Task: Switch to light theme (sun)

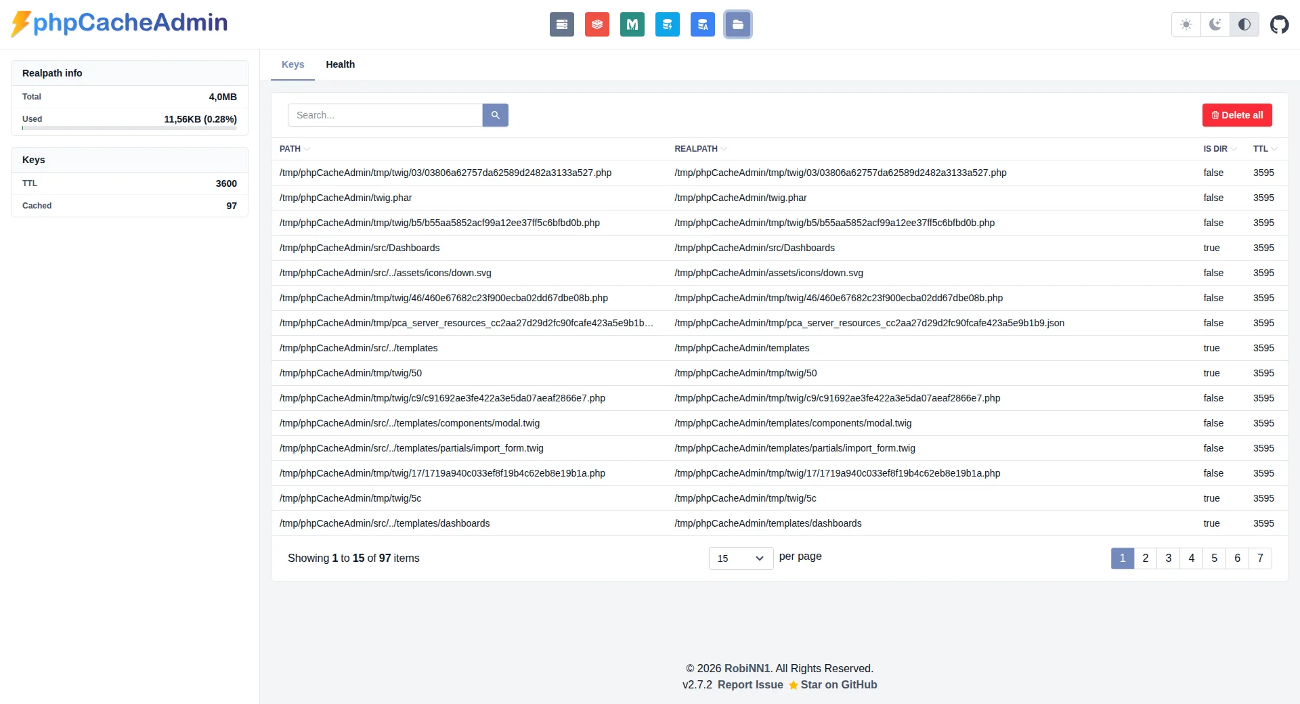Action: (1186, 24)
